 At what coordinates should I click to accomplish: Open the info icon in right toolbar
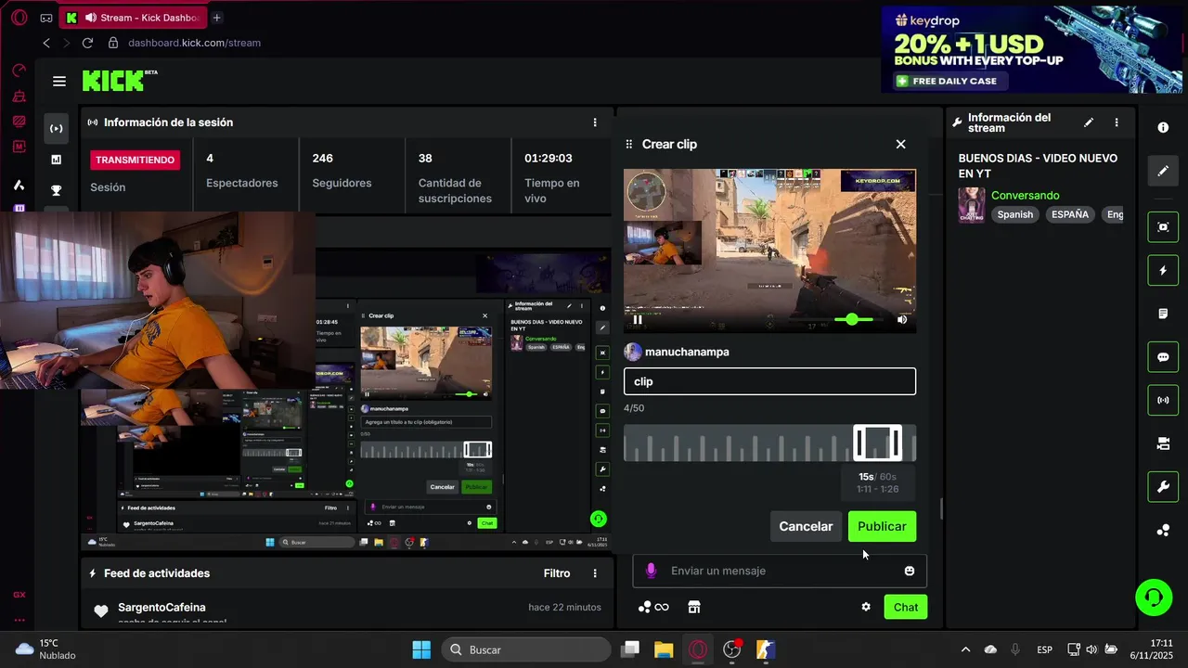coord(1163,127)
